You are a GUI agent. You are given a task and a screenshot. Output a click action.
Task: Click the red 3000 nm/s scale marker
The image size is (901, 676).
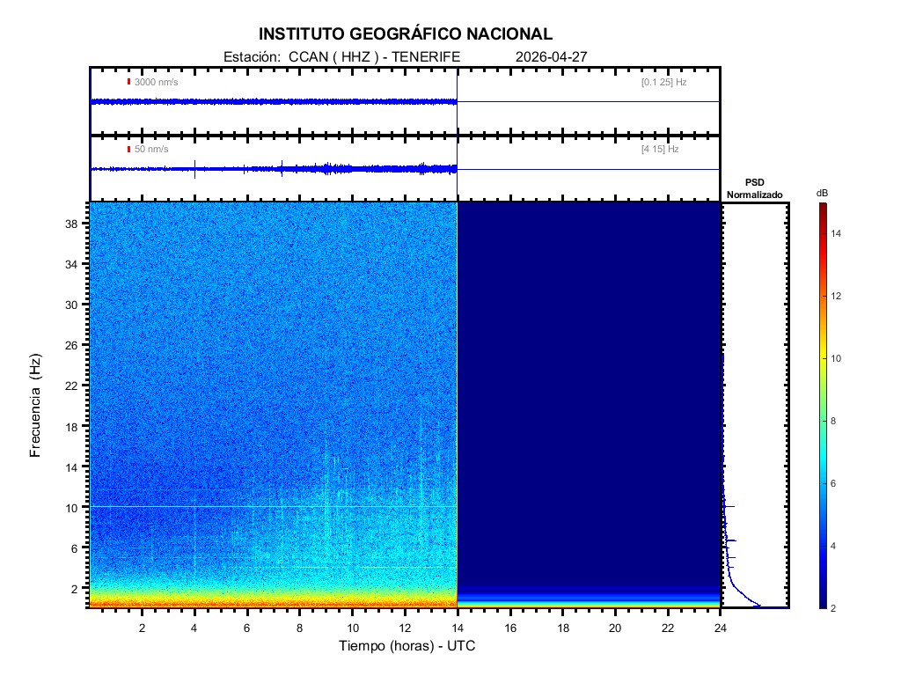128,82
